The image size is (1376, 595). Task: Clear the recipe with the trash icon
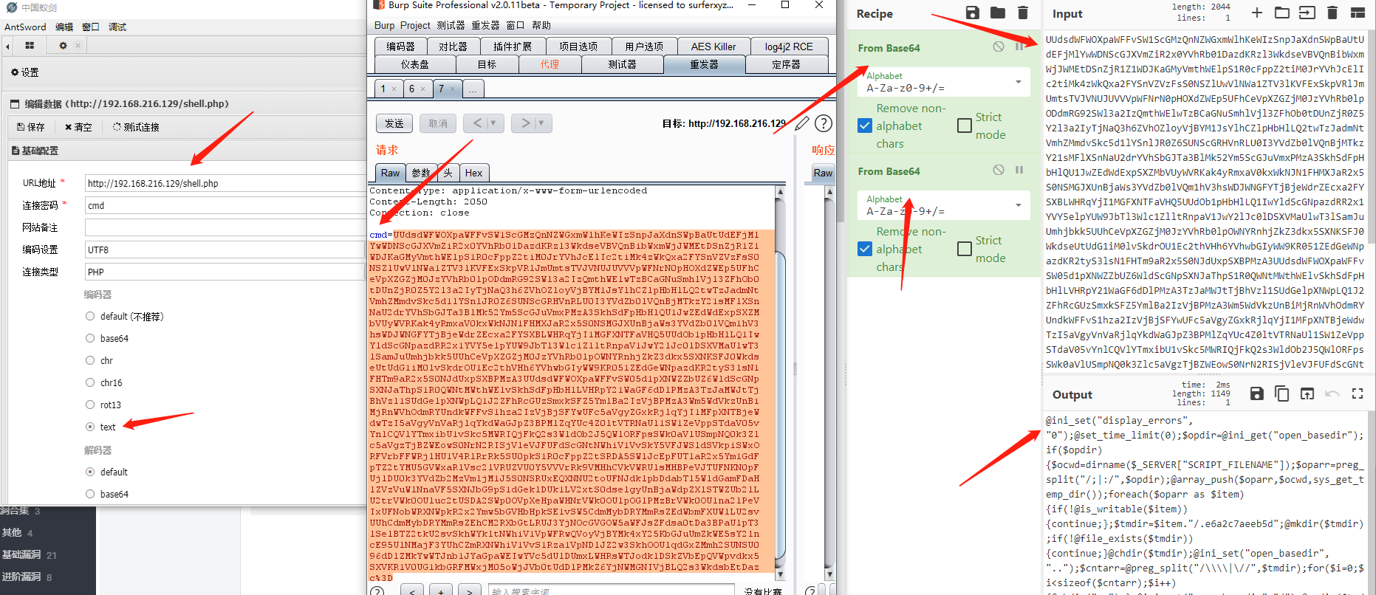1023,13
